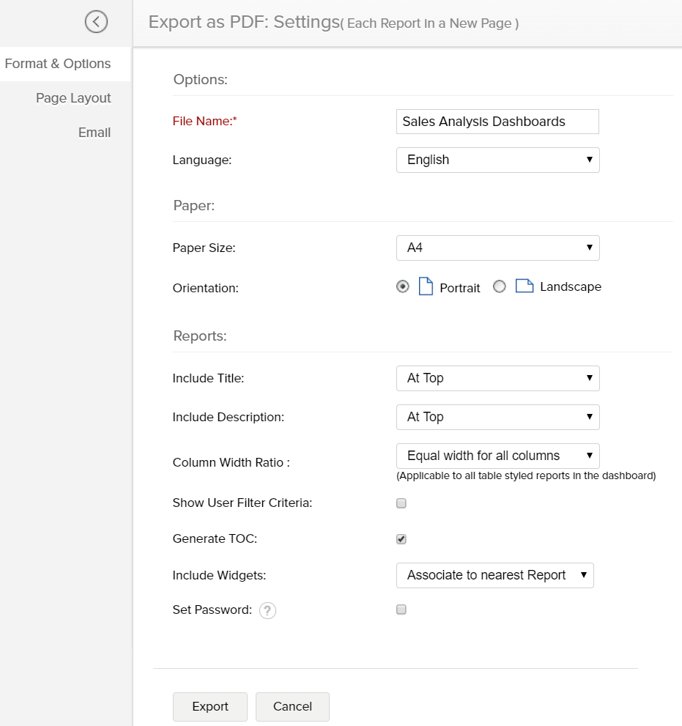
Task: Open the Email tab
Action: click(94, 133)
